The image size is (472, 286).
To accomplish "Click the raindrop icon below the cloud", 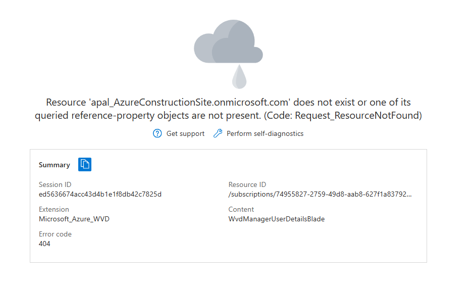I will 239,77.
